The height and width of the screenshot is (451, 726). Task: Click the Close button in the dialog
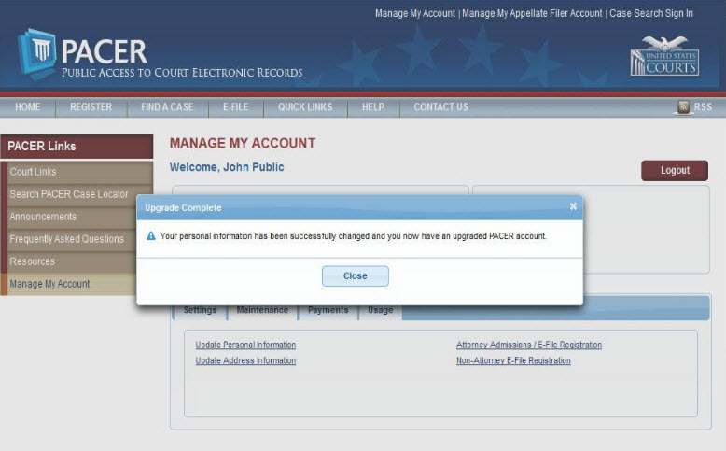356,275
